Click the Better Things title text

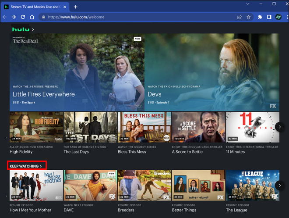[x=184, y=210]
